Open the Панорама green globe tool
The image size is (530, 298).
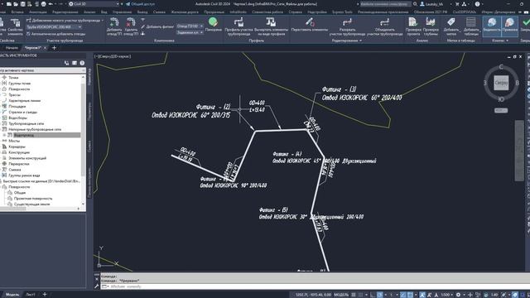click(x=213, y=22)
